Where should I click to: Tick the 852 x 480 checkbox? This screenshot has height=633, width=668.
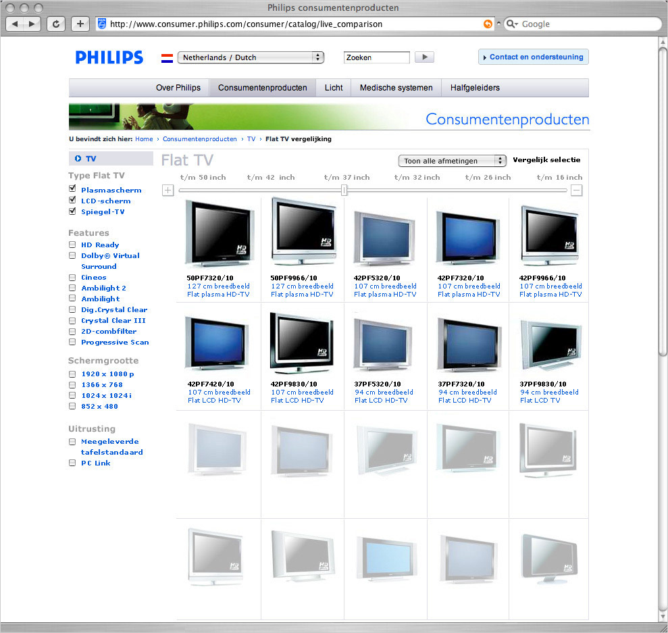tap(72, 407)
